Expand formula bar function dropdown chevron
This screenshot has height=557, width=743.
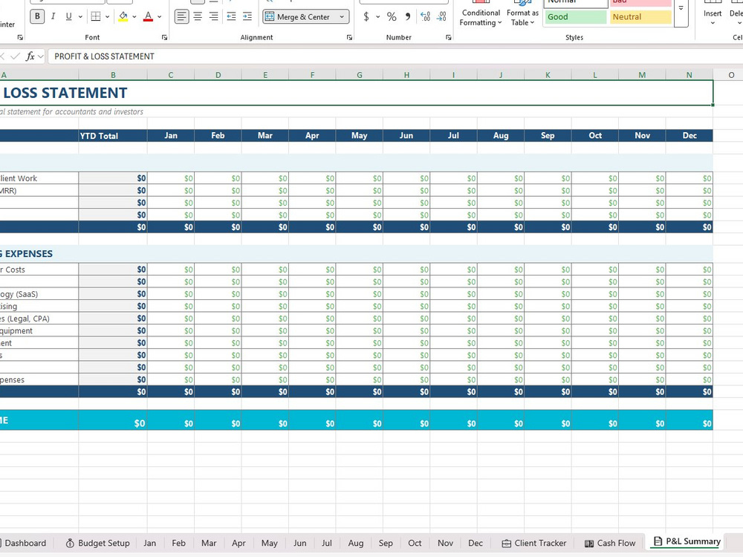41,56
